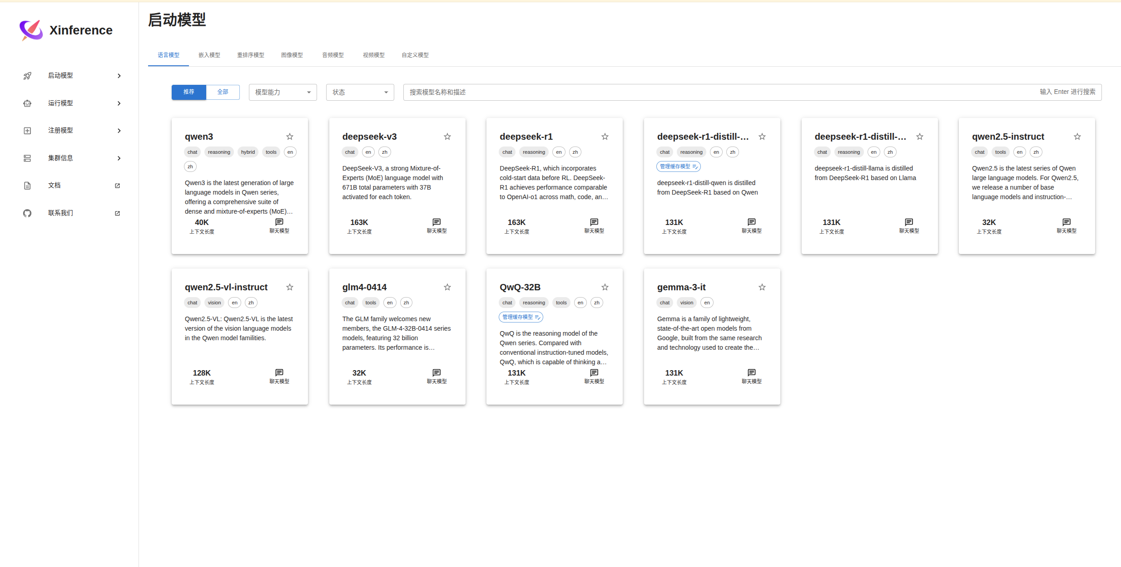This screenshot has height=567, width=1121.
Task: Switch to 重排序模型 tab
Action: click(251, 55)
